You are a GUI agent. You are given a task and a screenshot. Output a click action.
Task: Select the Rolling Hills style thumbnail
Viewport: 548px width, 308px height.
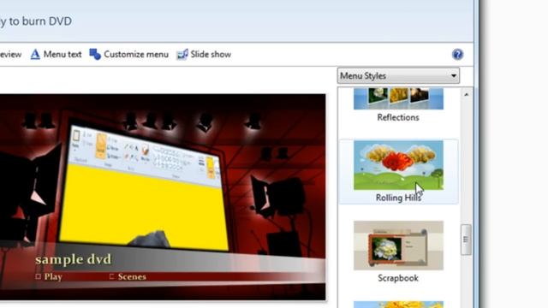coord(398,165)
